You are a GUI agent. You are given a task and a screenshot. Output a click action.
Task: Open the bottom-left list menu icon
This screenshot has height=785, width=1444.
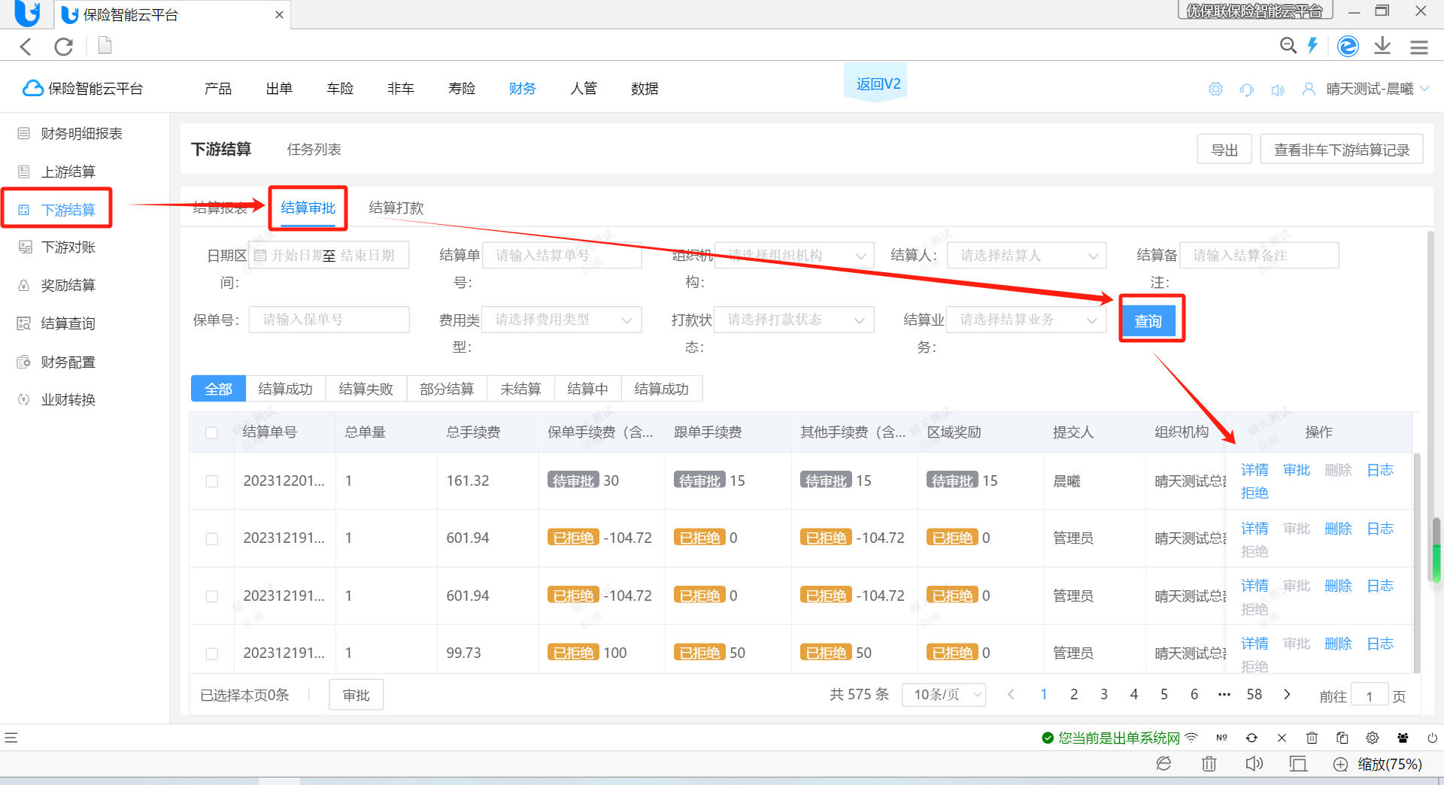pyautogui.click(x=11, y=738)
